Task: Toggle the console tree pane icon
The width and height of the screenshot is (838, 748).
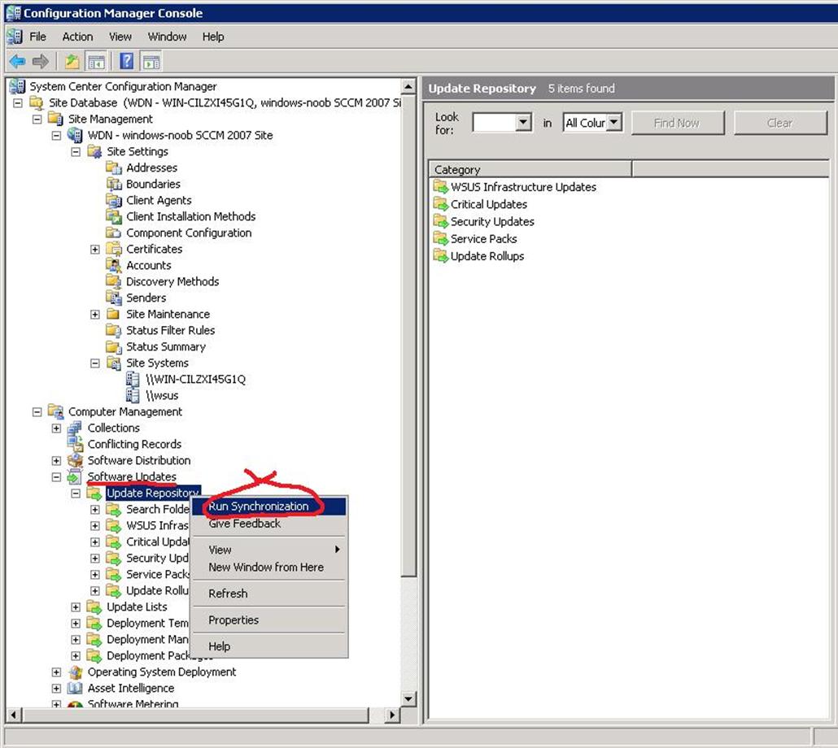Action: tap(96, 62)
